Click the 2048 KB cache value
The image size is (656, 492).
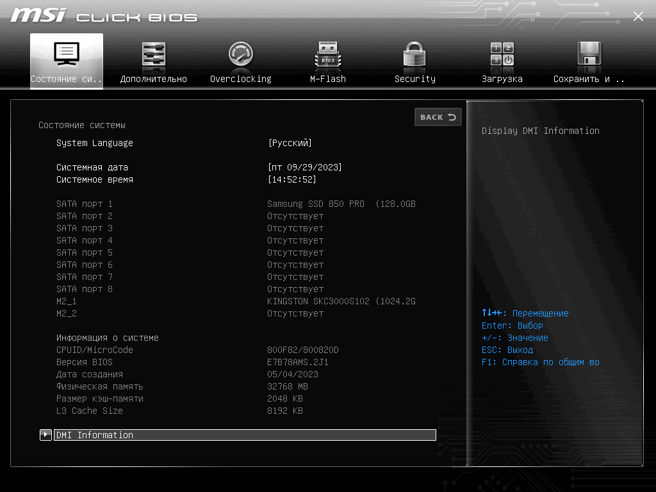coord(285,398)
